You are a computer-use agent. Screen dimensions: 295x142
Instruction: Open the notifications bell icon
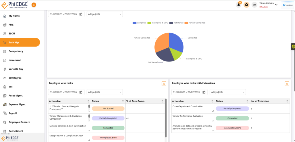239,5
